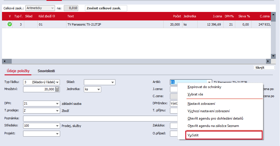Click the Skrýt button

click(x=264, y=68)
